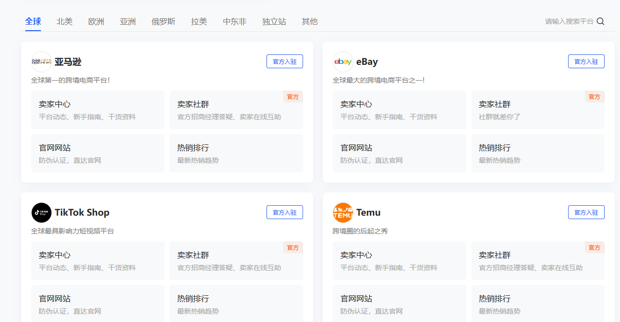Open the 俄罗斯 tab
The image size is (620, 322).
pos(163,22)
